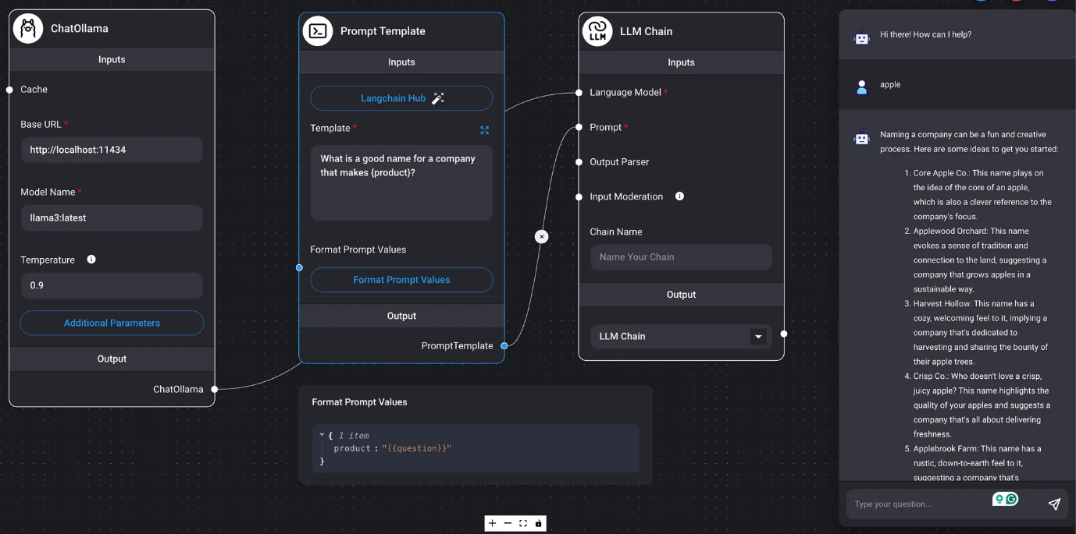Expand the Template text editor
Image resolution: width=1076 pixels, height=534 pixels.
(484, 130)
